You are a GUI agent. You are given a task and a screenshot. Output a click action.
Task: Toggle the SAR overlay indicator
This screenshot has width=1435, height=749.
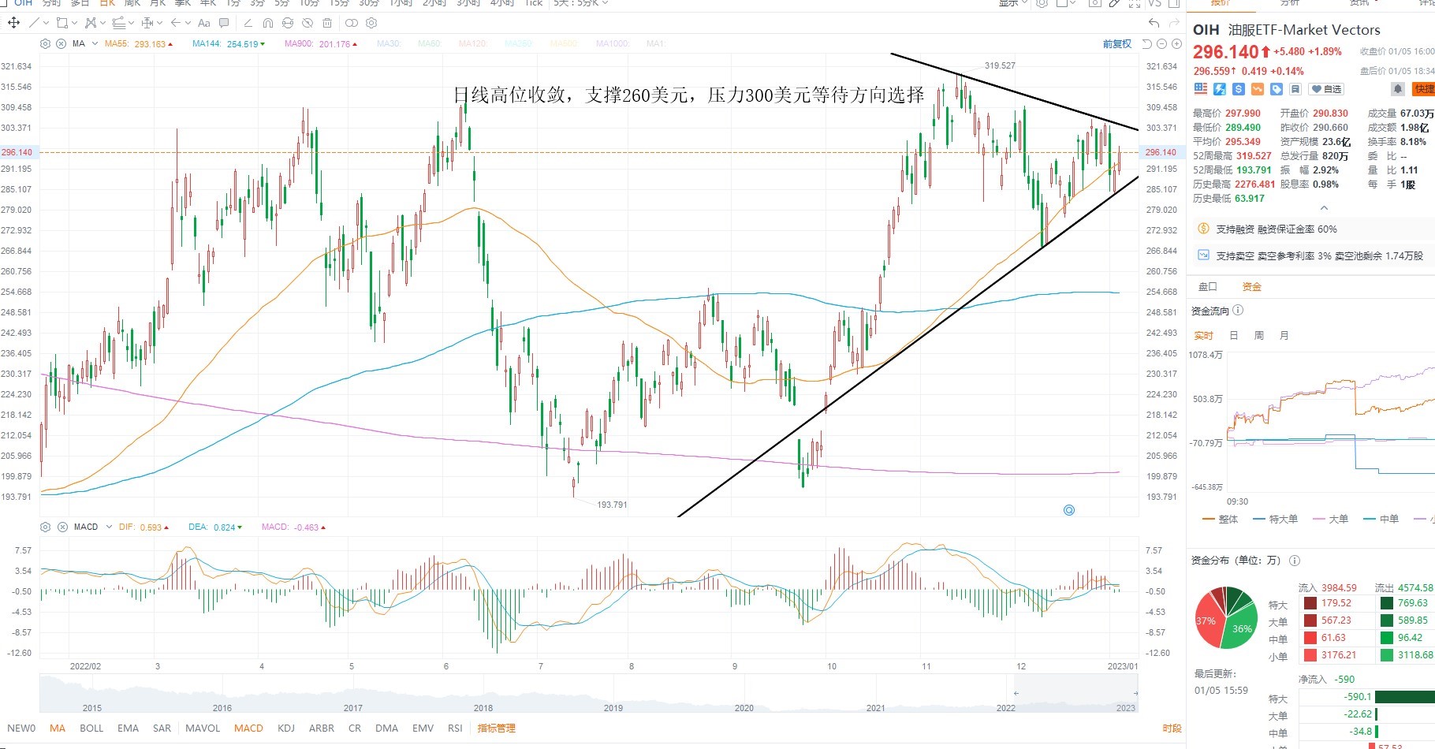tap(162, 728)
